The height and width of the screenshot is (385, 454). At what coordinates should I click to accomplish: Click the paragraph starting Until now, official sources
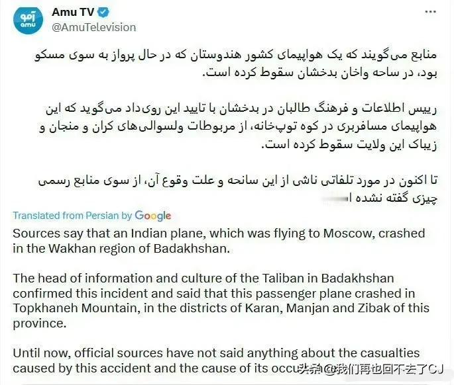tap(216, 361)
